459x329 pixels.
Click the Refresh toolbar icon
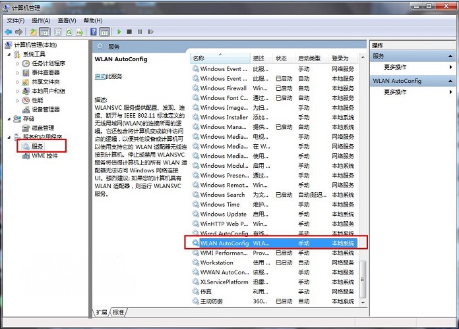(69, 32)
